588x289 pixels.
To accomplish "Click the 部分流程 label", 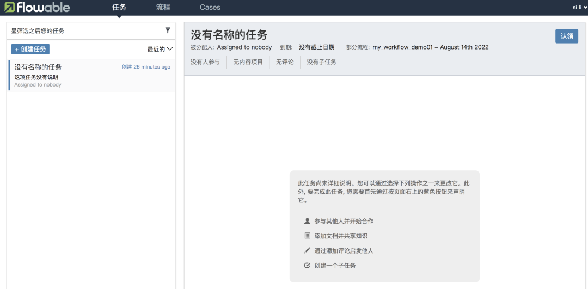I will pyautogui.click(x=358, y=47).
